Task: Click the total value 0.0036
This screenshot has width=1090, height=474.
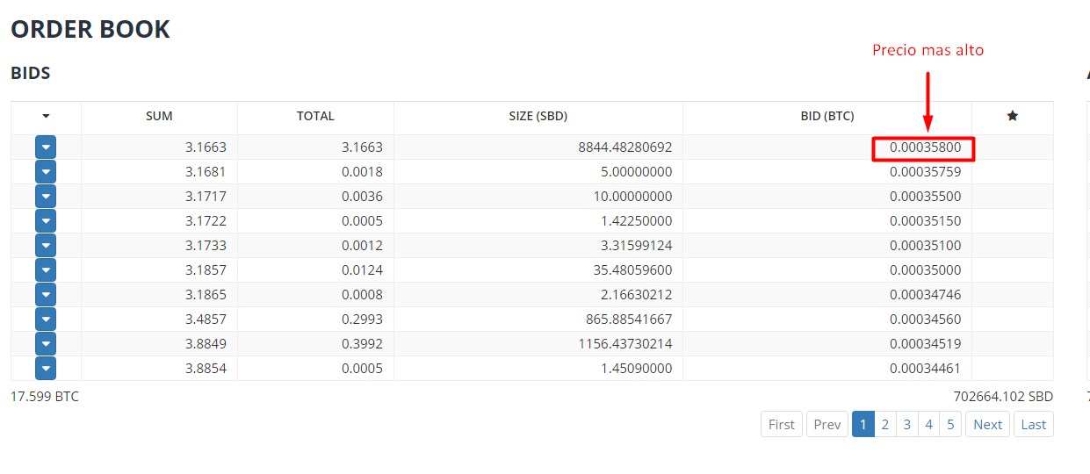Action: (362, 197)
